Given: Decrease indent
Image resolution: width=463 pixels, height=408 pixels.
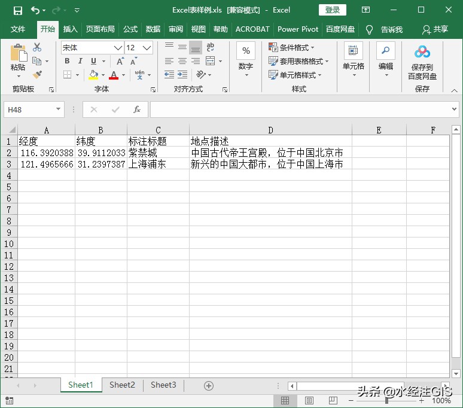Looking at the screenshot, I should (x=169, y=74).
